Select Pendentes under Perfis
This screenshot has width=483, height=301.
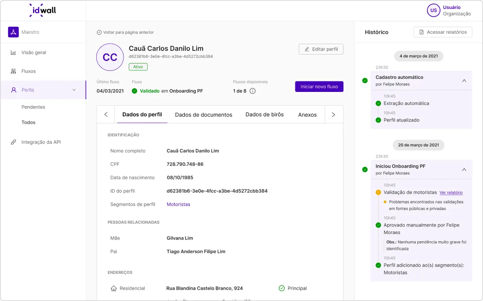click(x=33, y=107)
